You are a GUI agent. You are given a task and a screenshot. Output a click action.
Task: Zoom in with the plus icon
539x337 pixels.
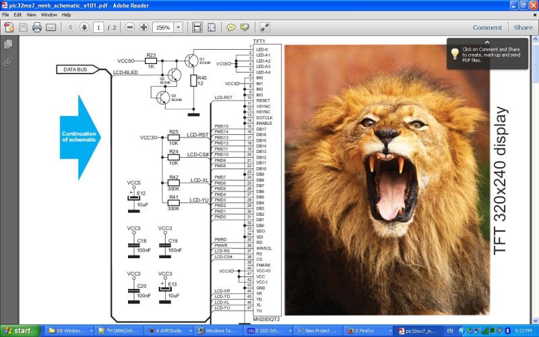coord(144,27)
